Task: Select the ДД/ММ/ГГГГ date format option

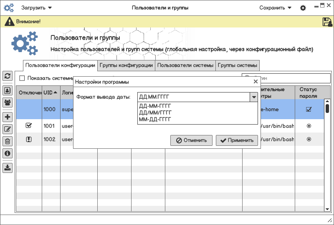Action: [x=155, y=112]
